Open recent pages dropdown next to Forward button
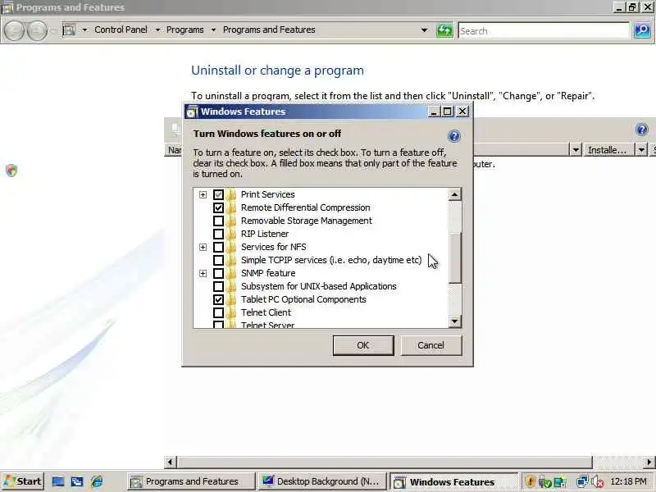 [x=53, y=30]
